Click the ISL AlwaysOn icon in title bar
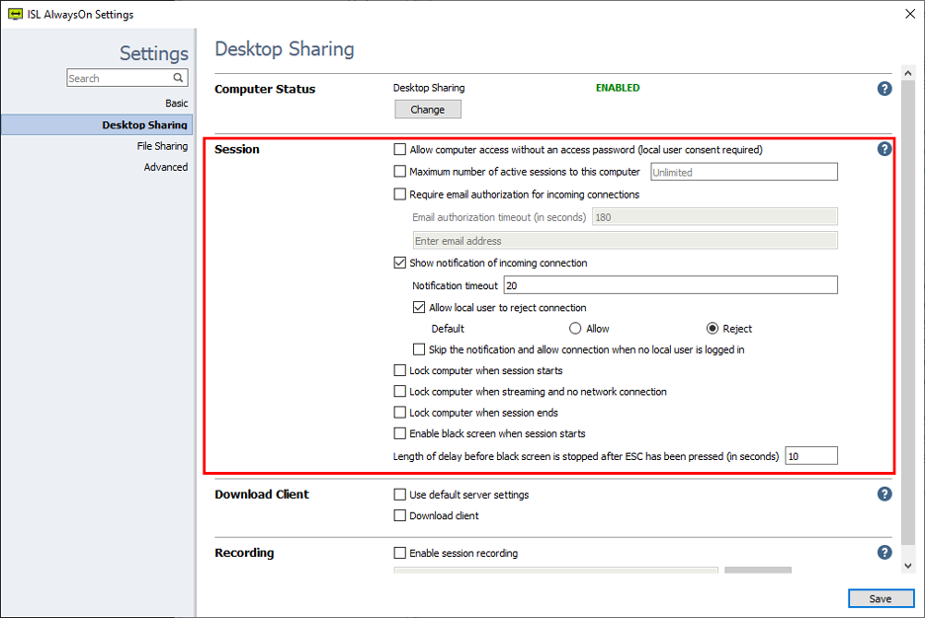The image size is (925, 618). click(14, 14)
